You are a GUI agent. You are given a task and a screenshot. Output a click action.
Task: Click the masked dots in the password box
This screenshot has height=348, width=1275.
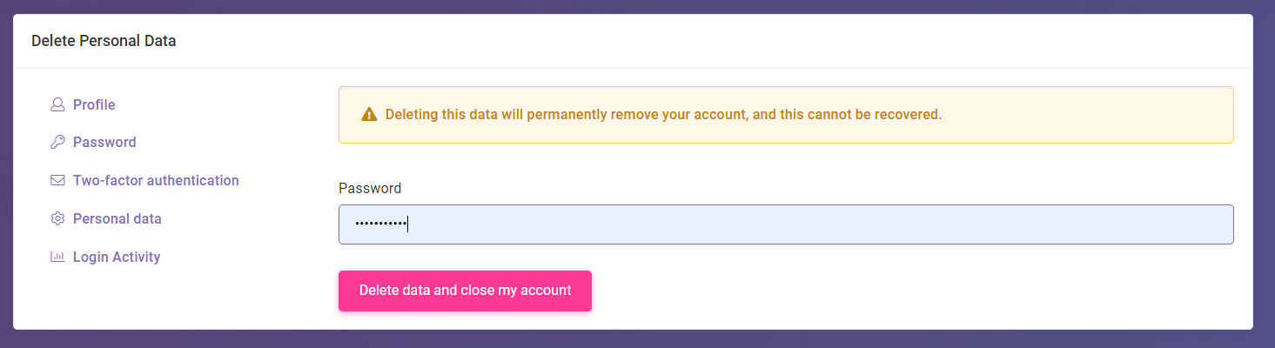tap(380, 224)
